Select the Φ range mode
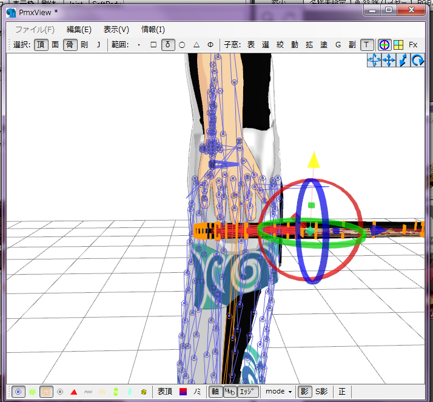This screenshot has height=402, width=433. 210,45
